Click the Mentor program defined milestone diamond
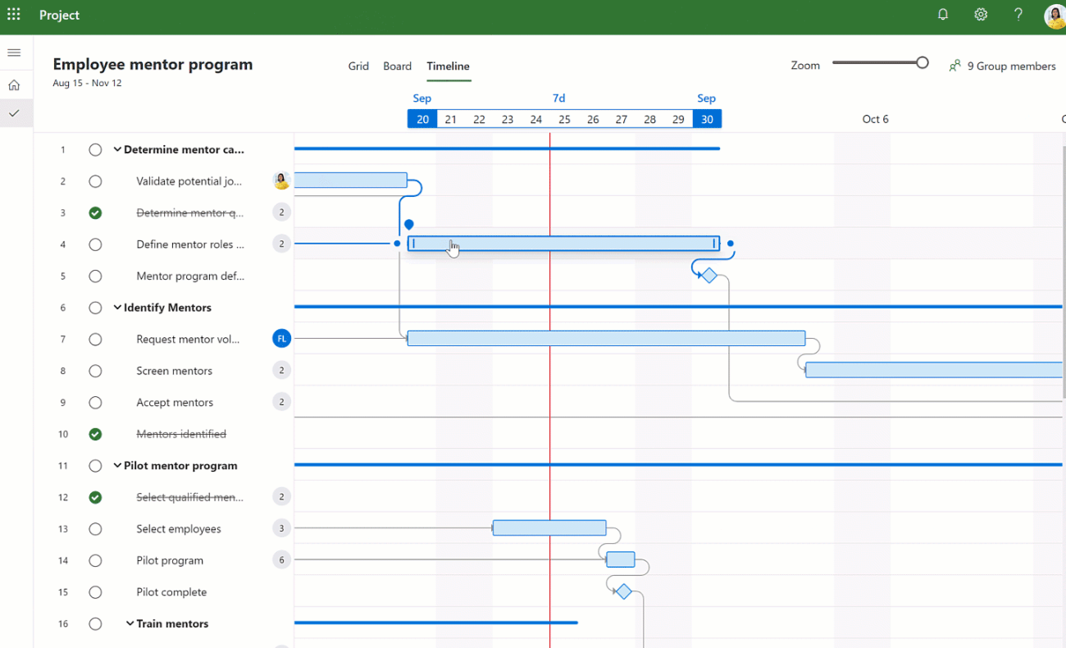The image size is (1066, 648). tap(709, 276)
